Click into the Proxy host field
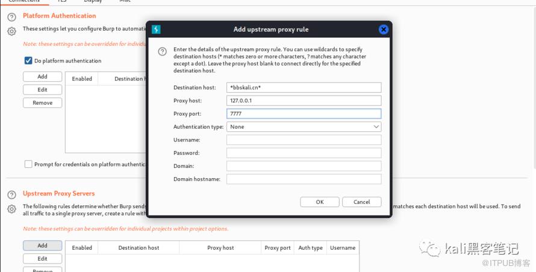Screen dimensions: 536x272 coord(304,100)
